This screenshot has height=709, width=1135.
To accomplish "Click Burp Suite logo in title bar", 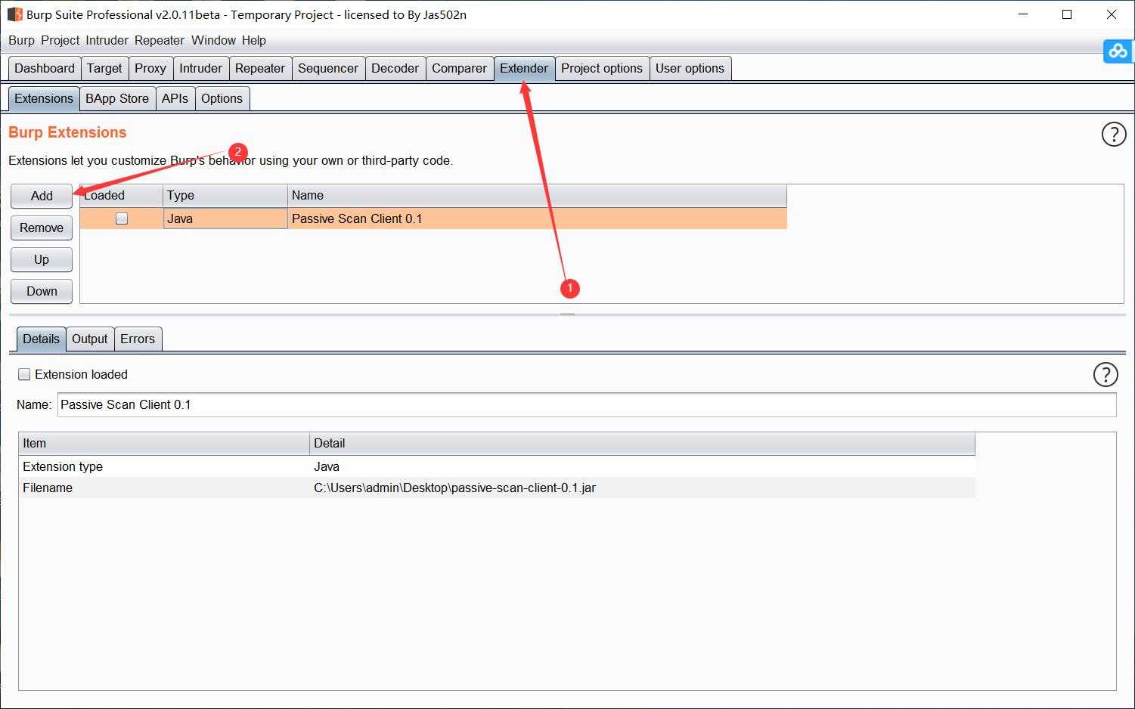I will (x=14, y=14).
